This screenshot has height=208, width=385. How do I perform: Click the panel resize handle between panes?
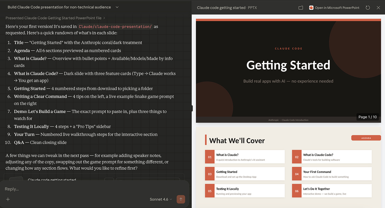click(x=192, y=108)
